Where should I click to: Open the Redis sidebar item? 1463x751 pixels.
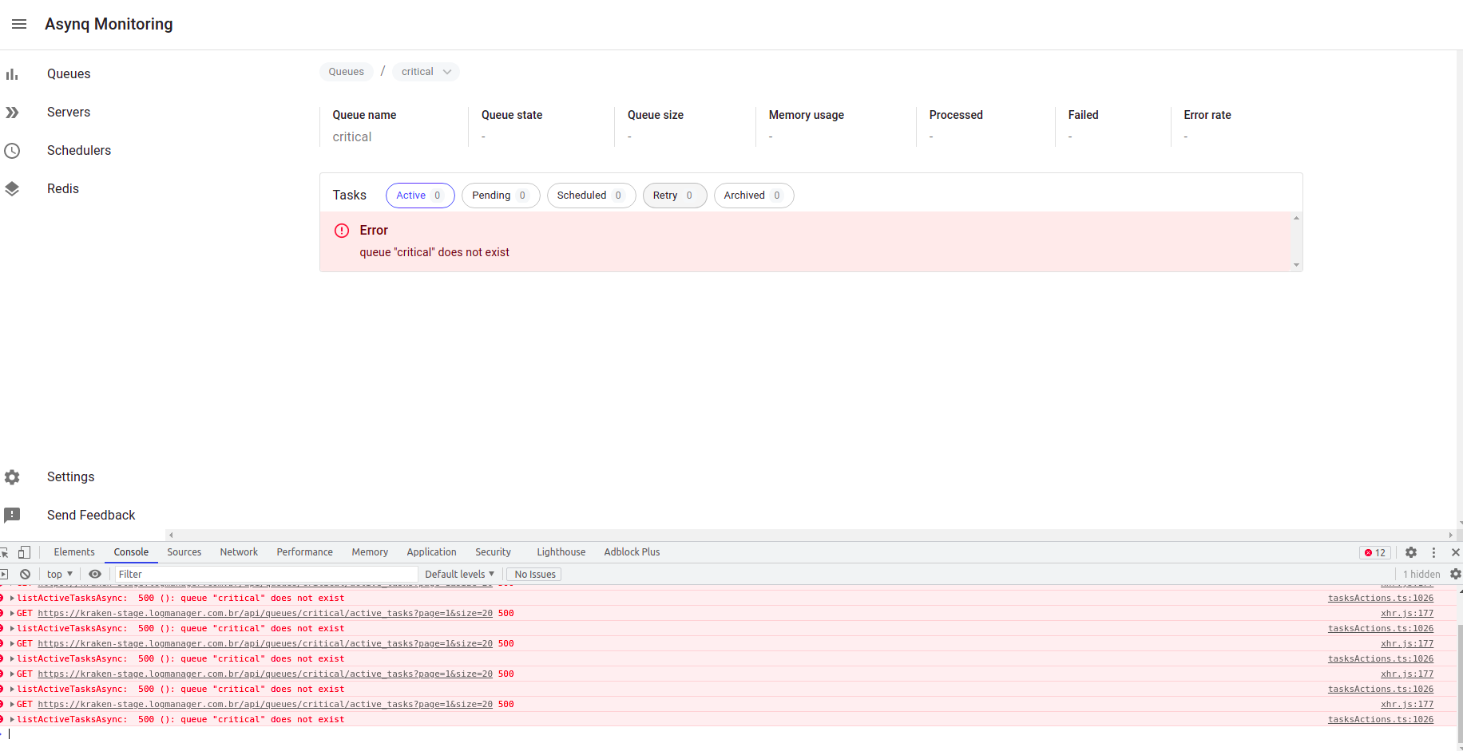click(x=63, y=189)
